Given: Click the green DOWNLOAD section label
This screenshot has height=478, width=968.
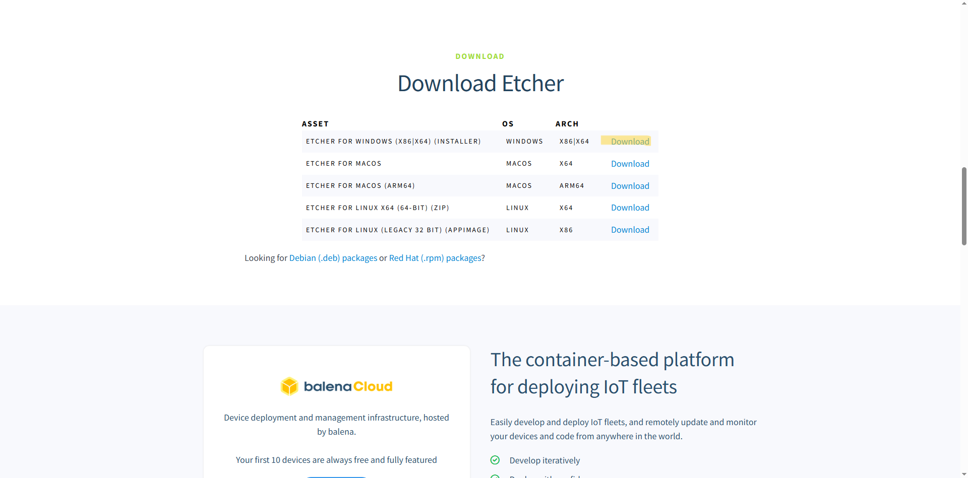Looking at the screenshot, I should 479,56.
